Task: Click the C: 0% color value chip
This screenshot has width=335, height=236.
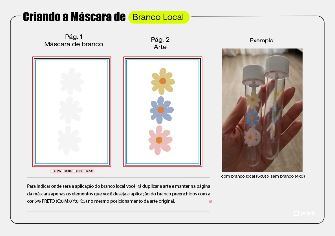Action: (56, 171)
